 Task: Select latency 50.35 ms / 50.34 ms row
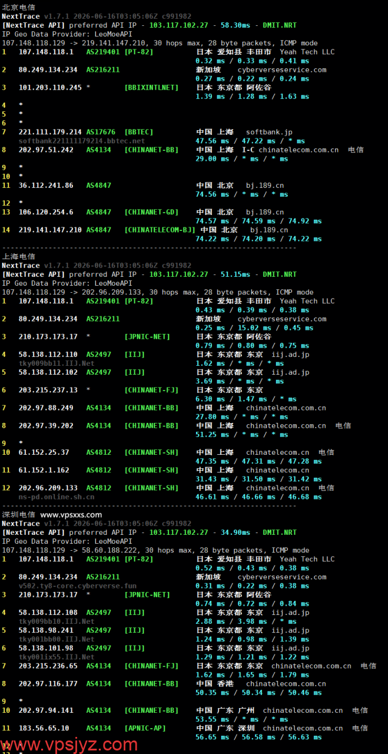(x=258, y=693)
